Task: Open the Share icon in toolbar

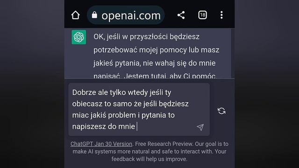Action: [x=181, y=15]
